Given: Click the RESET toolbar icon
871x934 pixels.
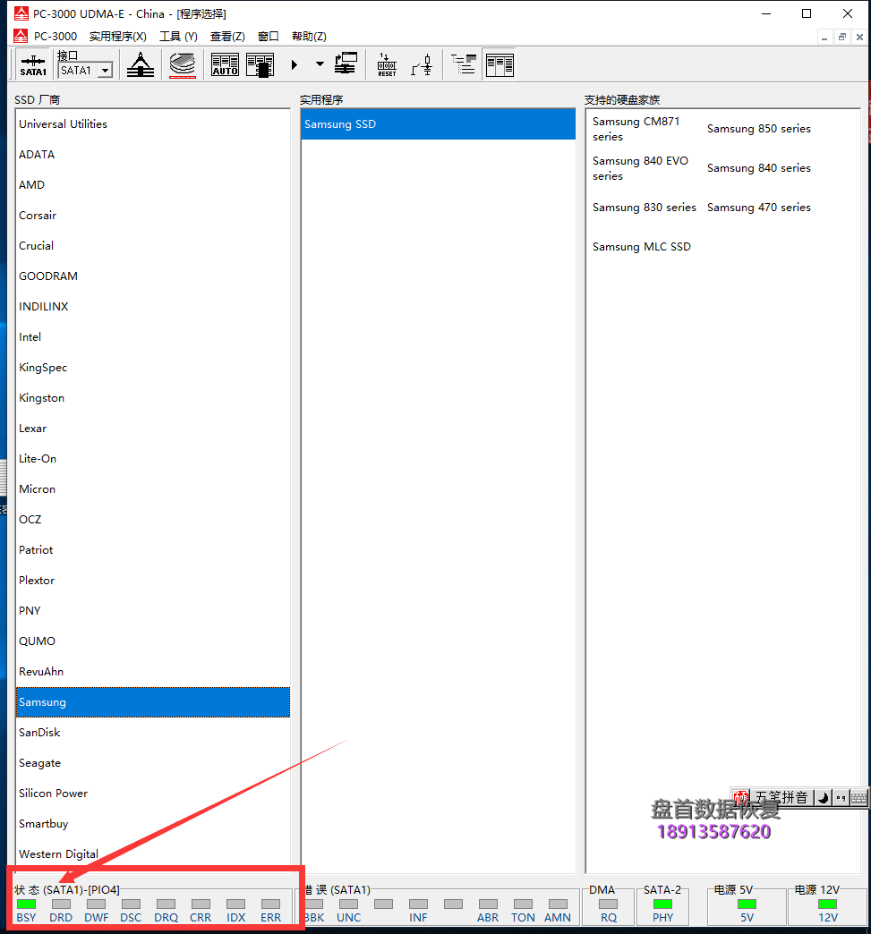Looking at the screenshot, I should tap(387, 64).
